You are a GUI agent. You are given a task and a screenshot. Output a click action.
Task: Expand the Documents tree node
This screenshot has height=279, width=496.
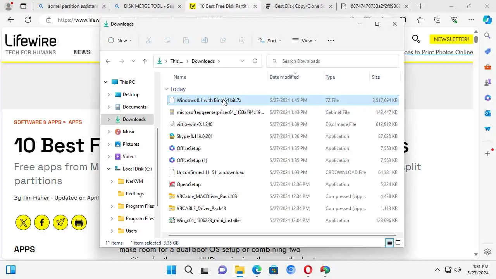108,107
